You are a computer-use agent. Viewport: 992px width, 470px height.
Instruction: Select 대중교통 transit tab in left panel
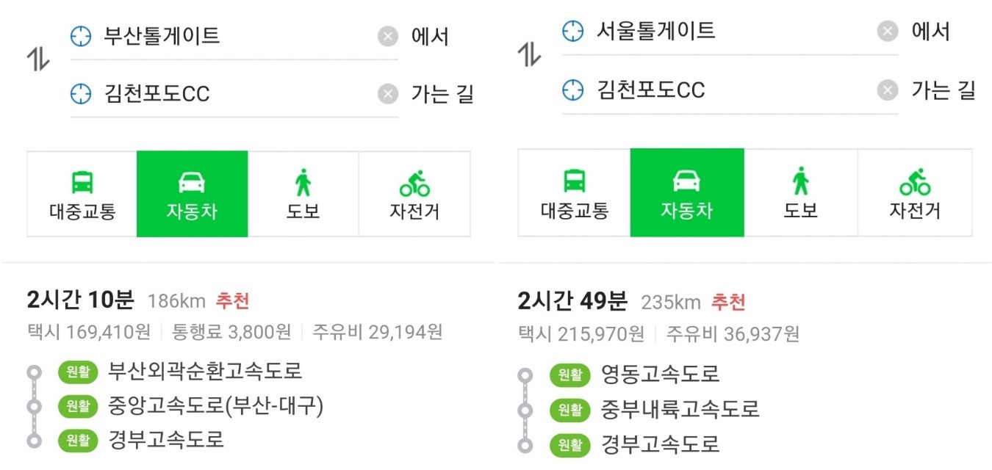82,195
